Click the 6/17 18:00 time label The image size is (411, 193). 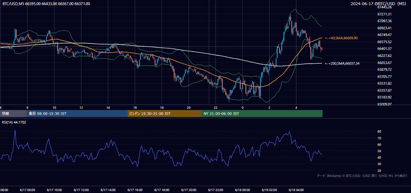162,190
